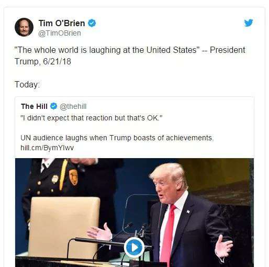This screenshot has height=267, width=269.
Task: Click the verified badge beside Tim O'Brien
Action: click(92, 23)
